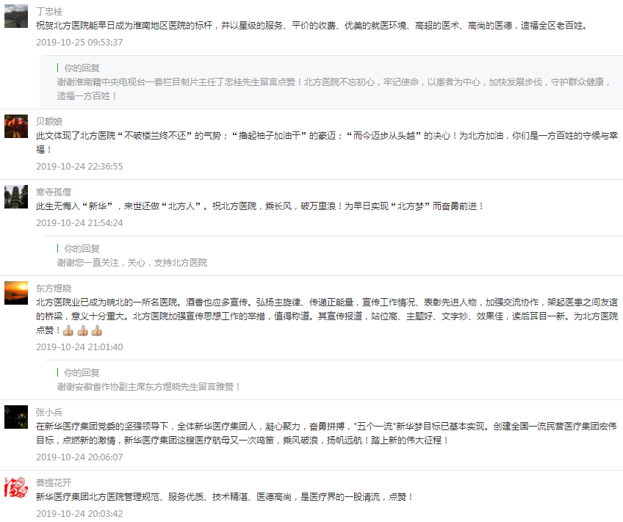Click 寒寺孤僧's comment beginning 此生无悔入
Viewport: 623px width, 522px height.
click(x=260, y=206)
